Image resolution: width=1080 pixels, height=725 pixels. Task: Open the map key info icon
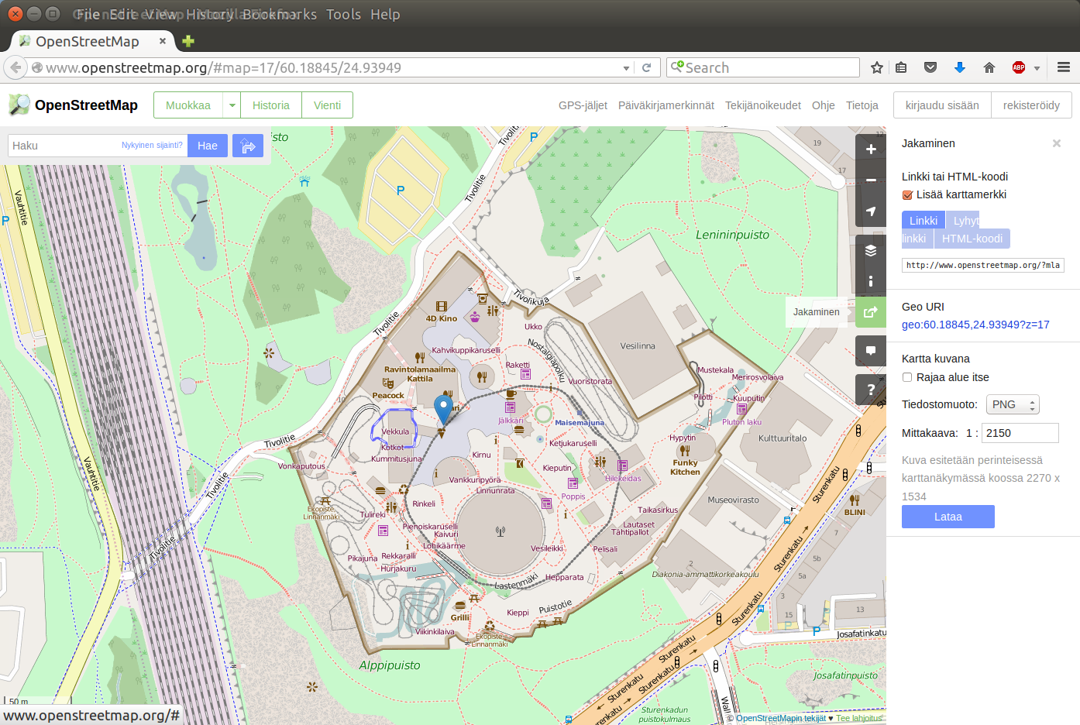point(870,280)
